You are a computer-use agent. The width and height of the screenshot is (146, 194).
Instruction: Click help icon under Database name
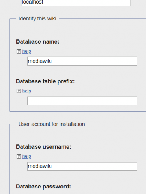19,51
